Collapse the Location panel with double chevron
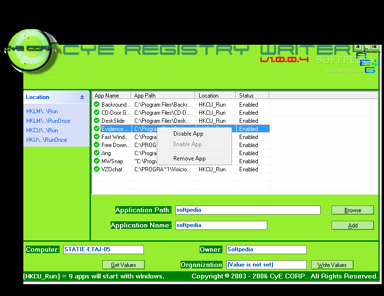Screen dimensions: 384x296 point(82,97)
